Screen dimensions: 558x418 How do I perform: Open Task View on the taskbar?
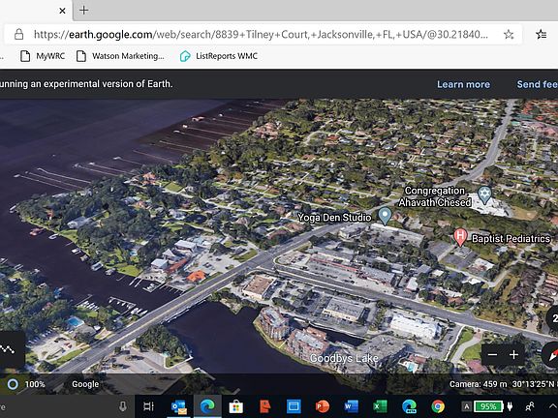point(148,406)
